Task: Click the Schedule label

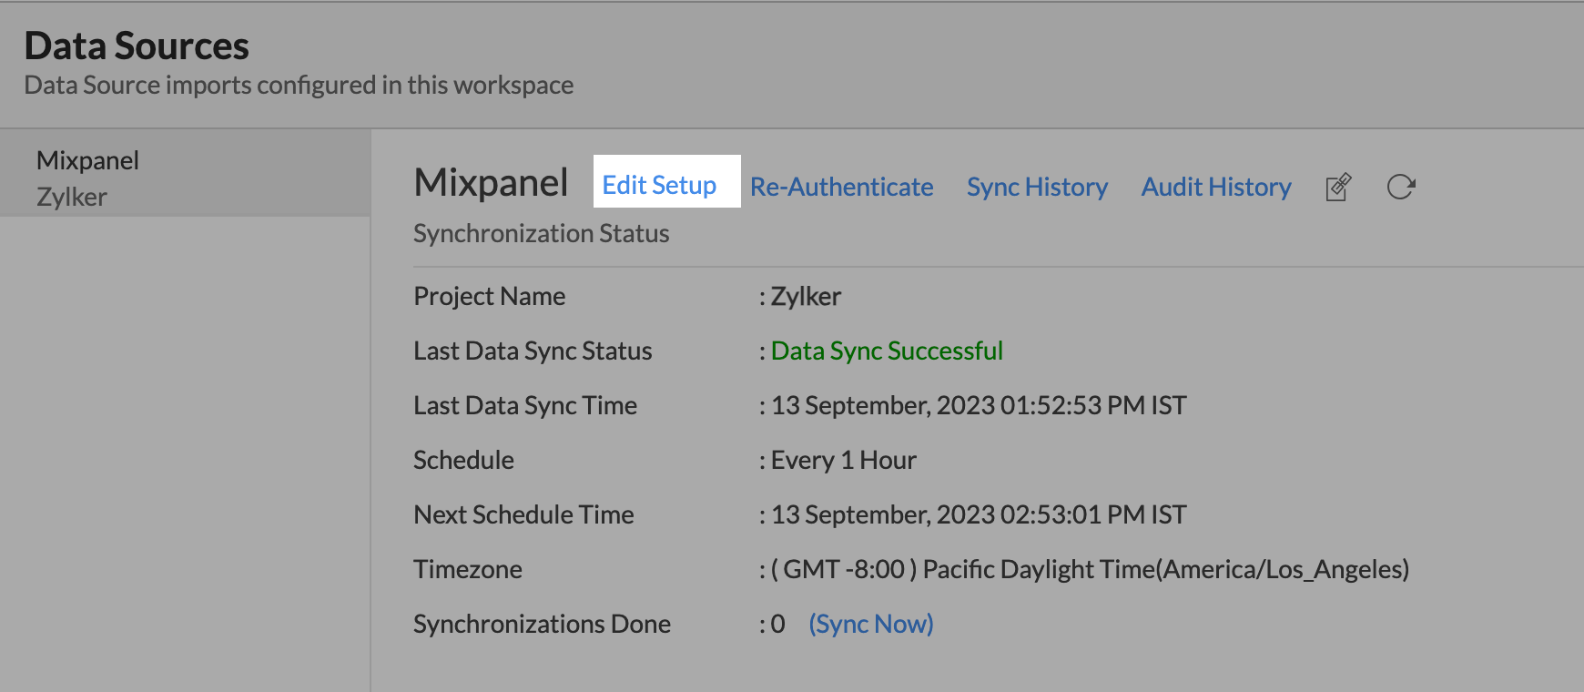Action: click(463, 460)
